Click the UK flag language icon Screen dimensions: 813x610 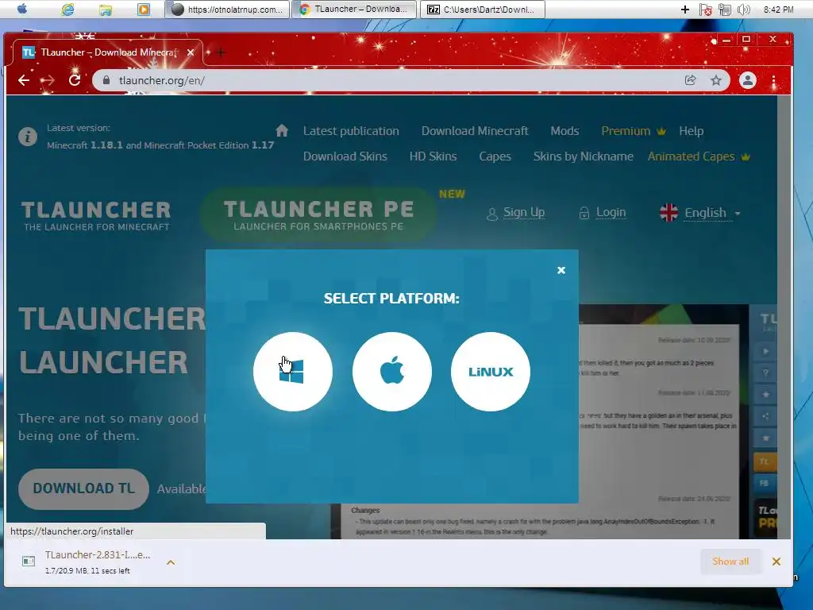click(669, 213)
